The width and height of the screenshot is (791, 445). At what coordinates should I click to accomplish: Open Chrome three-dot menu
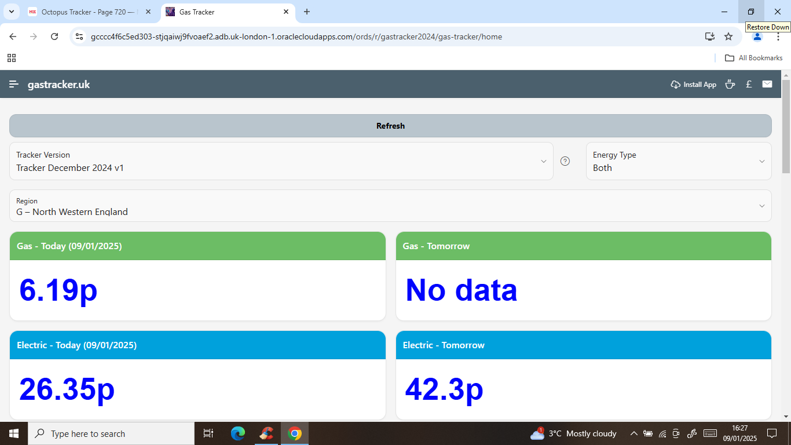pos(778,37)
